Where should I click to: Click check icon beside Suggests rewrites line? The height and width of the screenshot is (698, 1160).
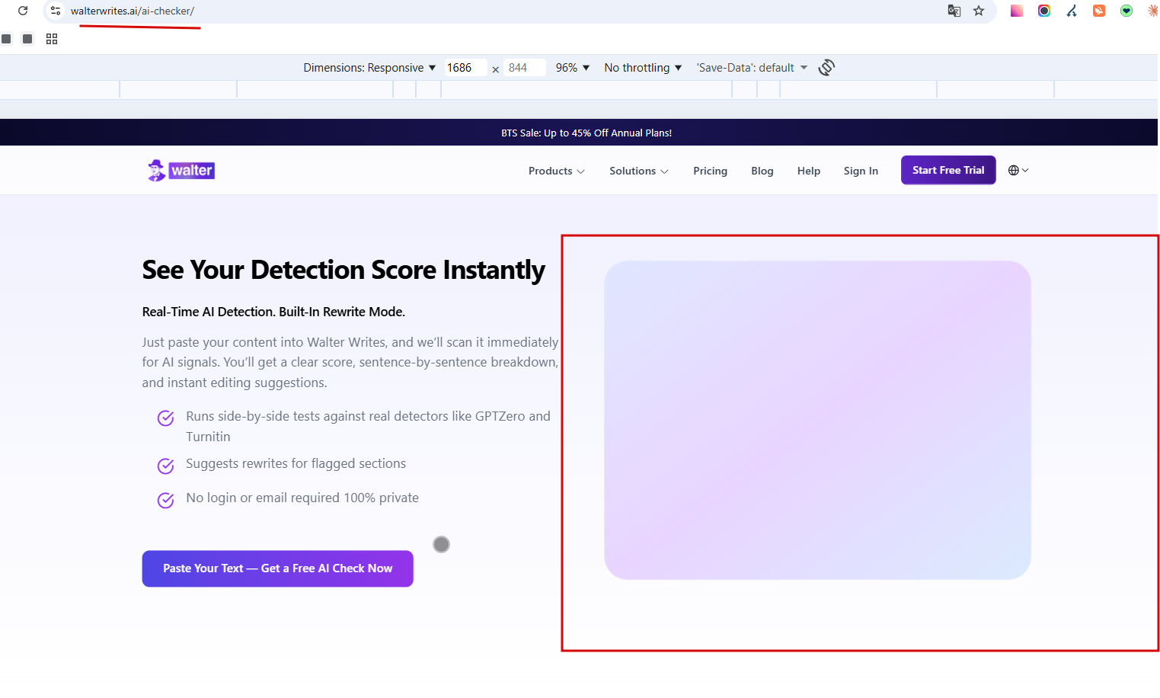[165, 466]
